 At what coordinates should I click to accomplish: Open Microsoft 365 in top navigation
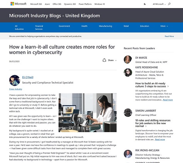click(x=36, y=4)
